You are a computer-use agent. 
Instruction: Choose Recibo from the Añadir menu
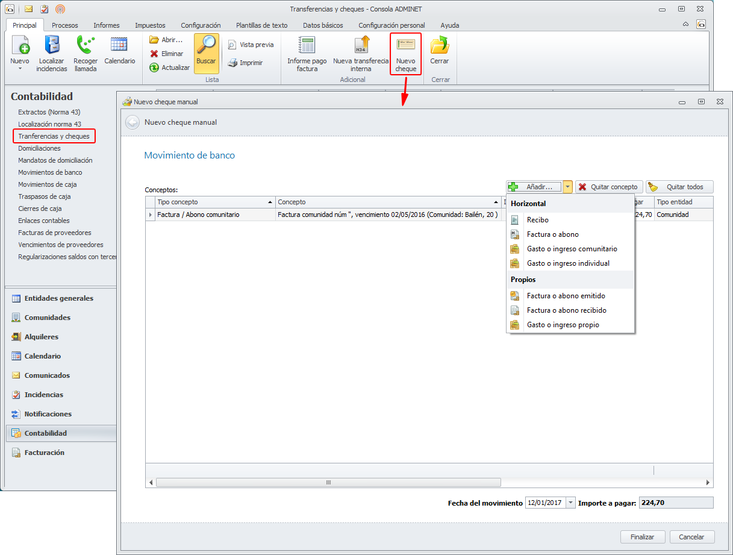pos(537,220)
